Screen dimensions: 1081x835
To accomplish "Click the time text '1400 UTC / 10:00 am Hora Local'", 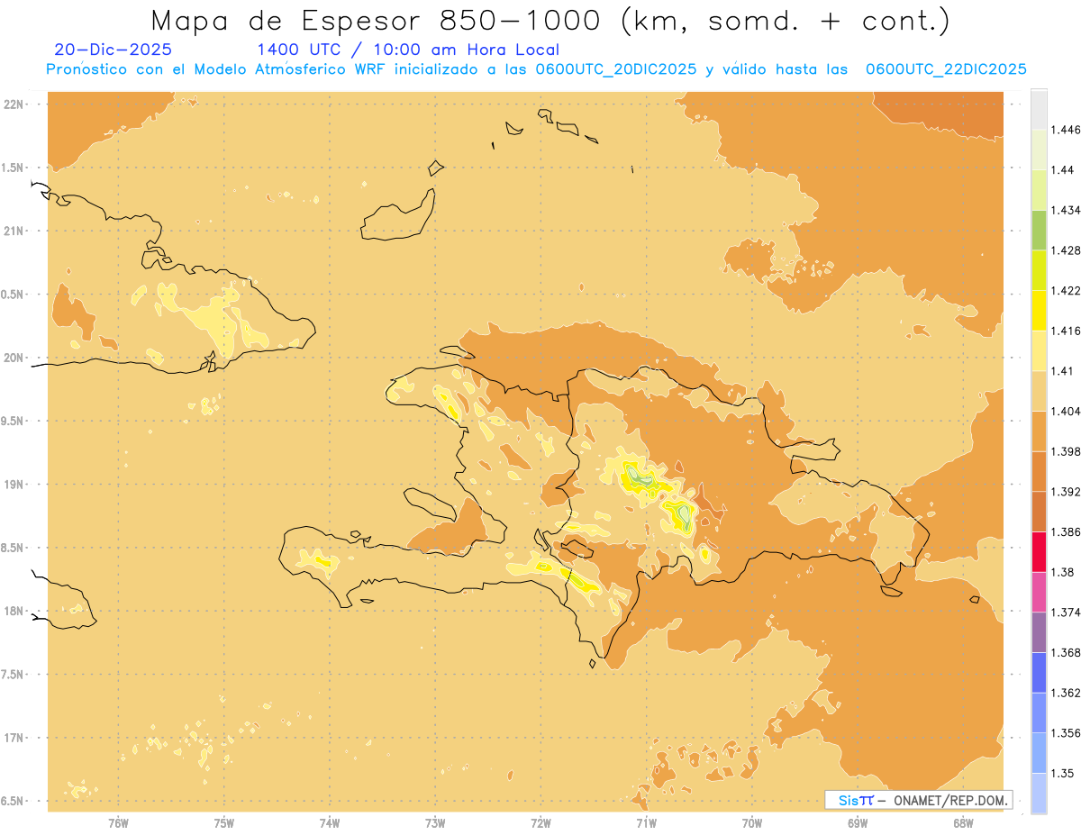I will click(x=408, y=50).
